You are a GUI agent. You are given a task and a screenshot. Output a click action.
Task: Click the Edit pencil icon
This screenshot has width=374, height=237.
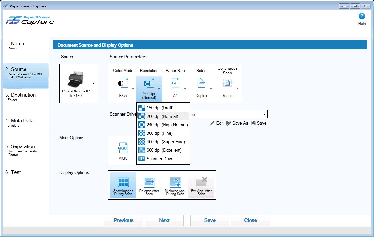[x=212, y=123]
